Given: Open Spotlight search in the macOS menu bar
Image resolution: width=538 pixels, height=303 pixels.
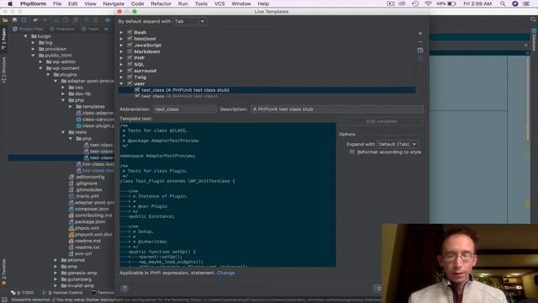Looking at the screenshot, I should [503, 3].
